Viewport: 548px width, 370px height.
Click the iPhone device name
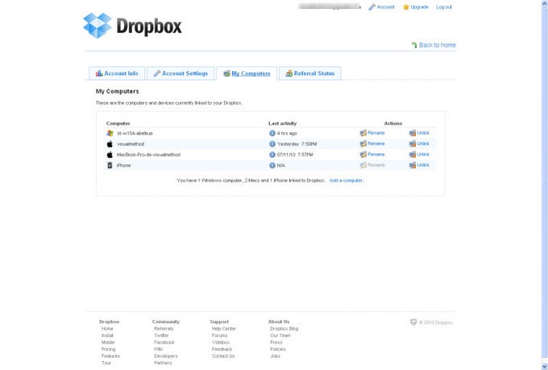coord(124,165)
